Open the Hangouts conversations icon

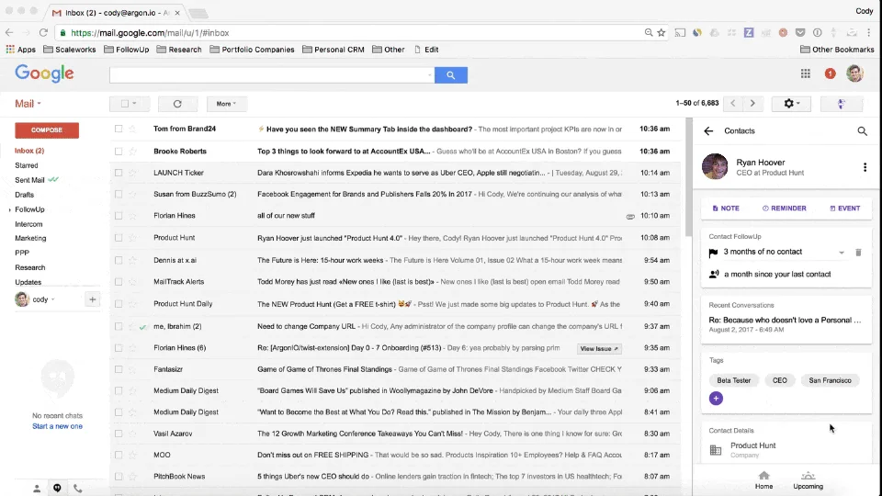[x=57, y=488]
